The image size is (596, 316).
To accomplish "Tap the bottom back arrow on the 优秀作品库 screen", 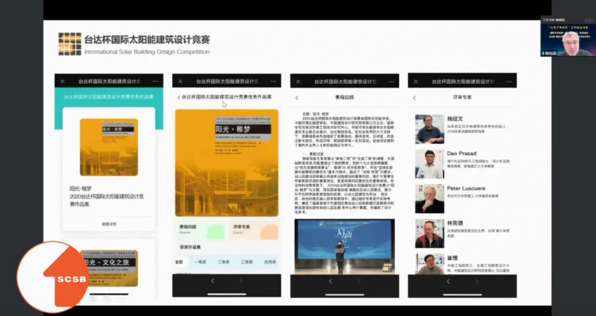I will (x=213, y=281).
